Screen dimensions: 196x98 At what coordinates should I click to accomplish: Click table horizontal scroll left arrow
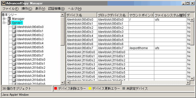68,82
